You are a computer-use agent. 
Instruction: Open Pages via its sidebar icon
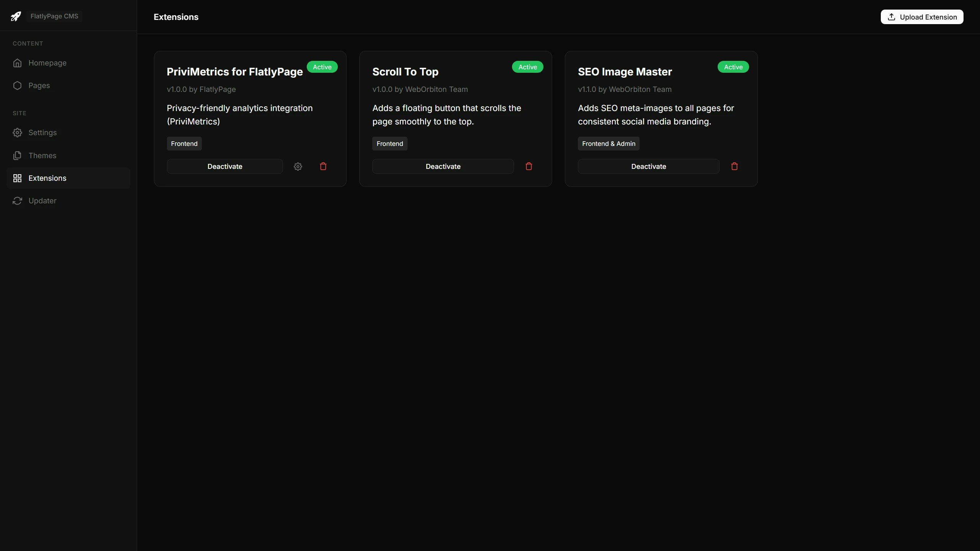click(x=18, y=85)
